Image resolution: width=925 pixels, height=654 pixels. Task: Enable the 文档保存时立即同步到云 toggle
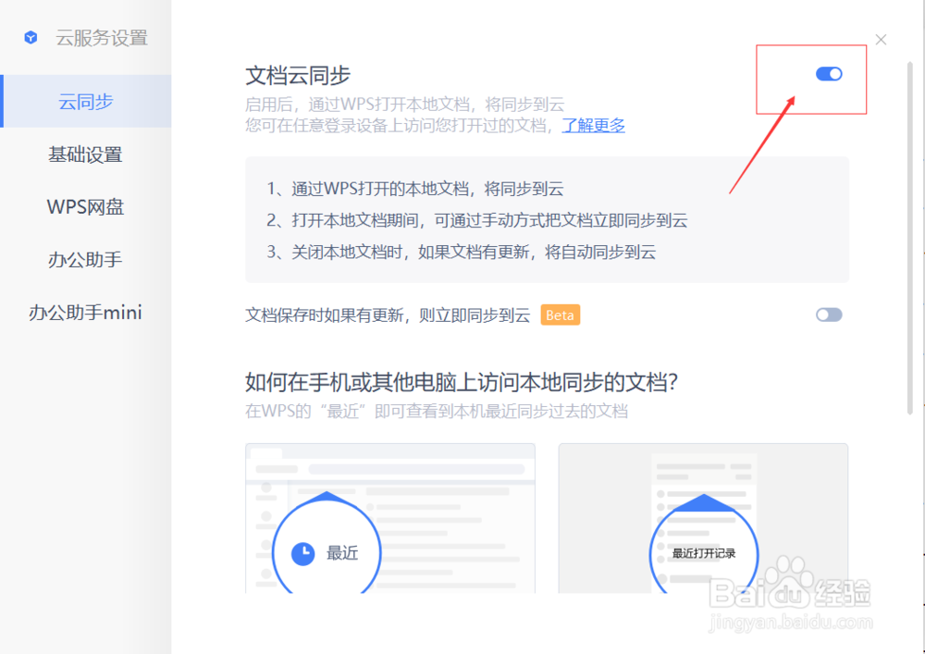pos(829,315)
